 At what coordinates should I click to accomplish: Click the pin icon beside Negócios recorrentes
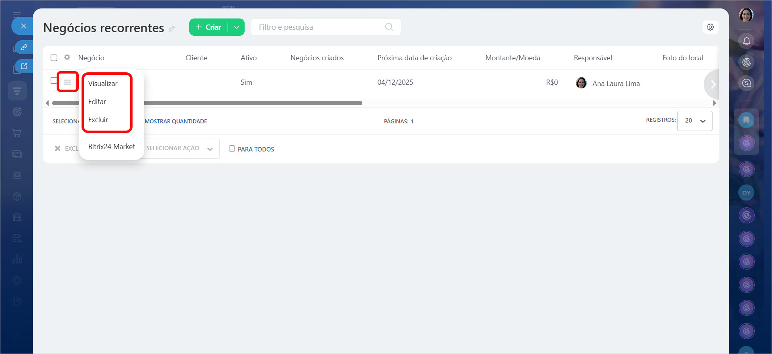172,29
